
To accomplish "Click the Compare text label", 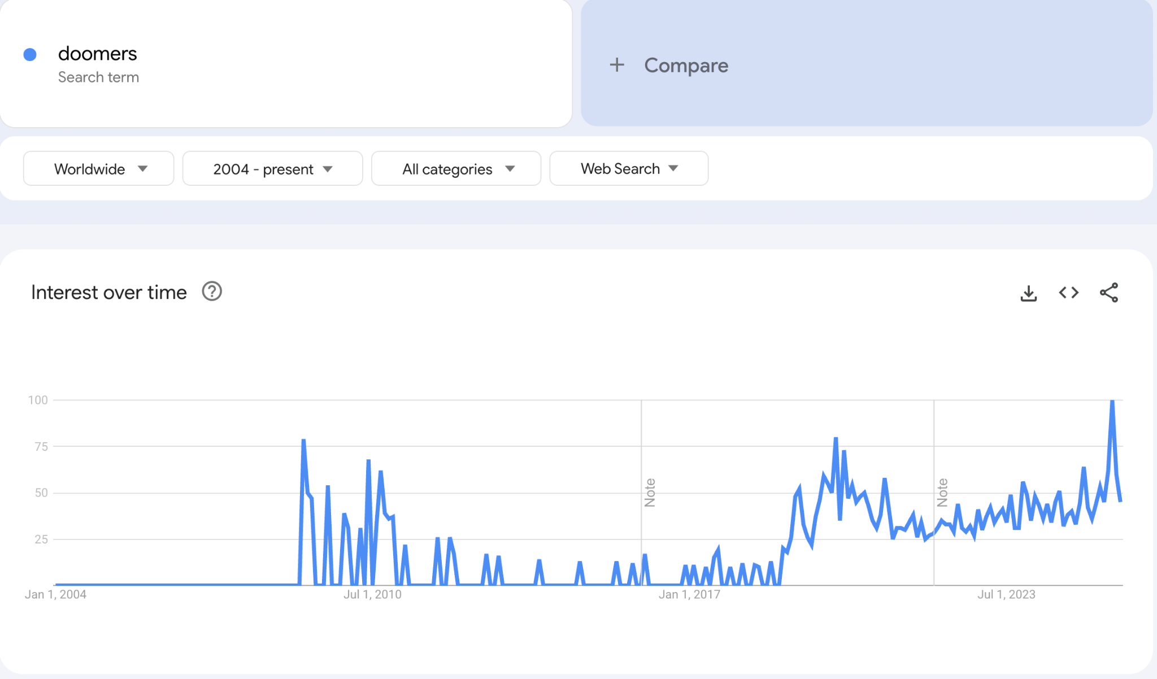I will [686, 66].
